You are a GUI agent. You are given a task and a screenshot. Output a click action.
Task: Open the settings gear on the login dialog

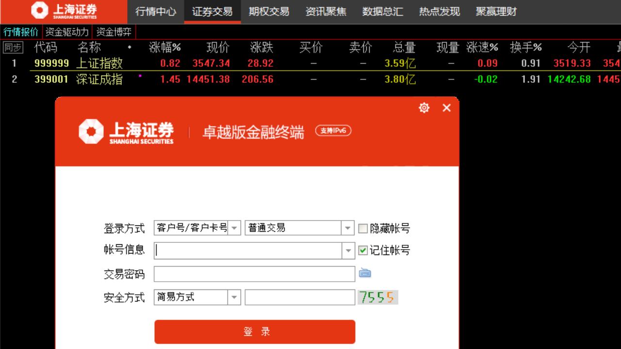pyautogui.click(x=424, y=108)
